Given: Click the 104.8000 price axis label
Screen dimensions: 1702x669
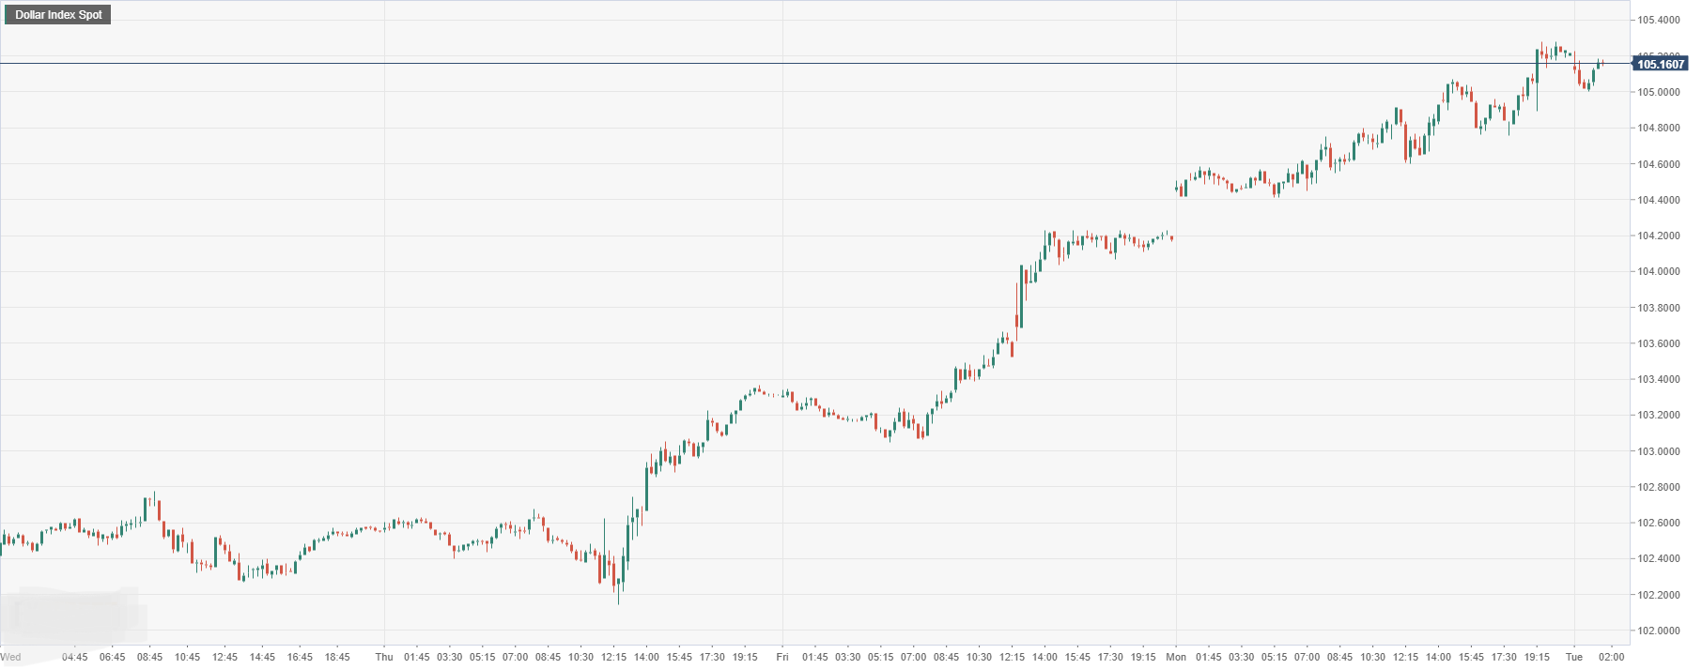Looking at the screenshot, I should coord(1659,129).
